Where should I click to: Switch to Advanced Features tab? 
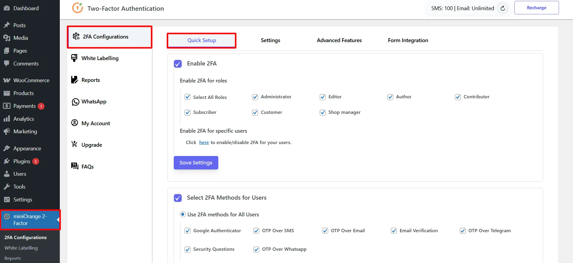[339, 40]
